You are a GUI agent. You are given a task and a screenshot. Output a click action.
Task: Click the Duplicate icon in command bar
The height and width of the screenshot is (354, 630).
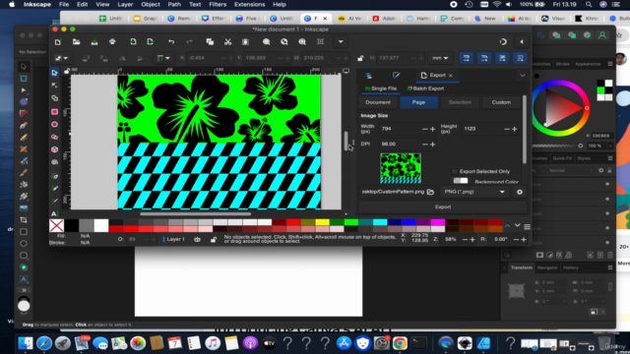click(x=210, y=41)
